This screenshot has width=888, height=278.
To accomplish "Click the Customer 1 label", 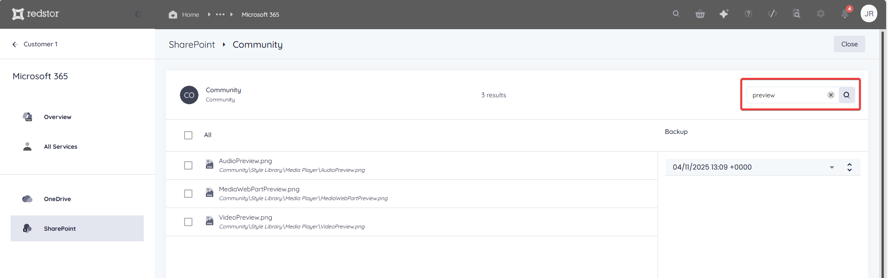I will click(x=40, y=44).
